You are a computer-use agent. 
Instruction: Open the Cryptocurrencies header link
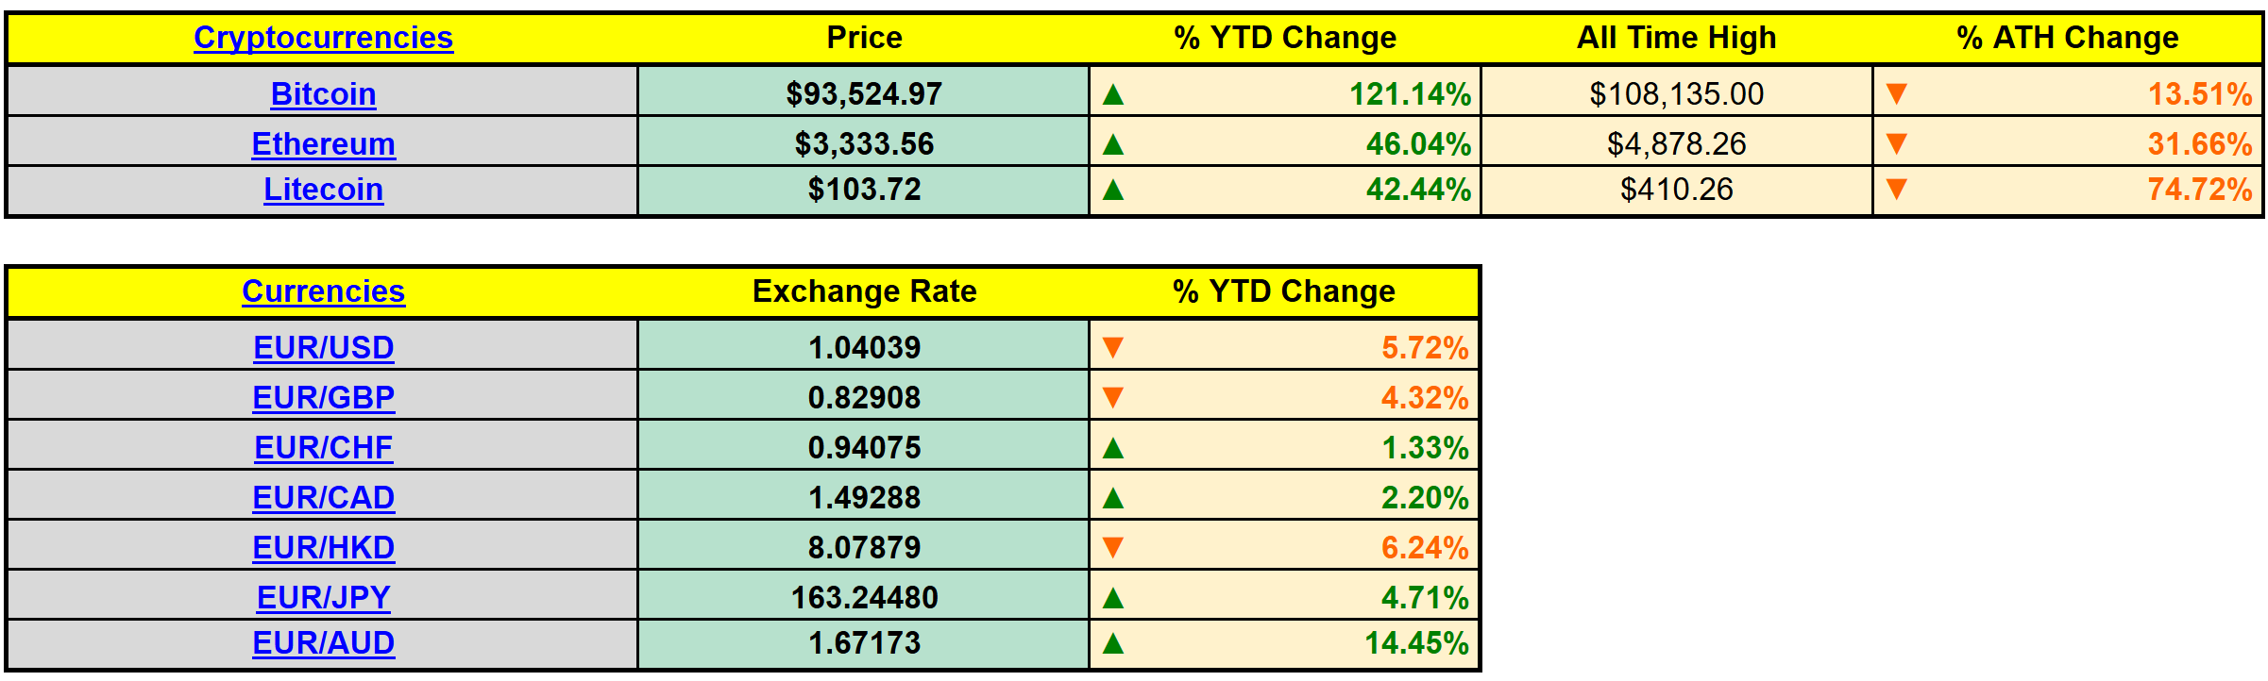click(x=323, y=38)
